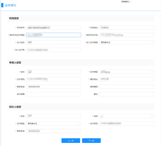Click the empty 电子邮箱 field
Image resolution: width=161 pixels, height=146 pixels.
pyautogui.click(x=53, y=94)
